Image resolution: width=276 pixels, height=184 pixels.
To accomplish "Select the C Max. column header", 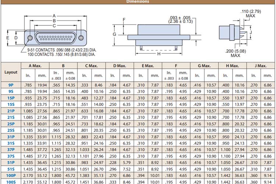I will [x=91, y=66].
